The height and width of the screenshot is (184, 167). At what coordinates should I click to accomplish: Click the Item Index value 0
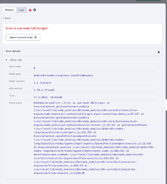[34, 68]
